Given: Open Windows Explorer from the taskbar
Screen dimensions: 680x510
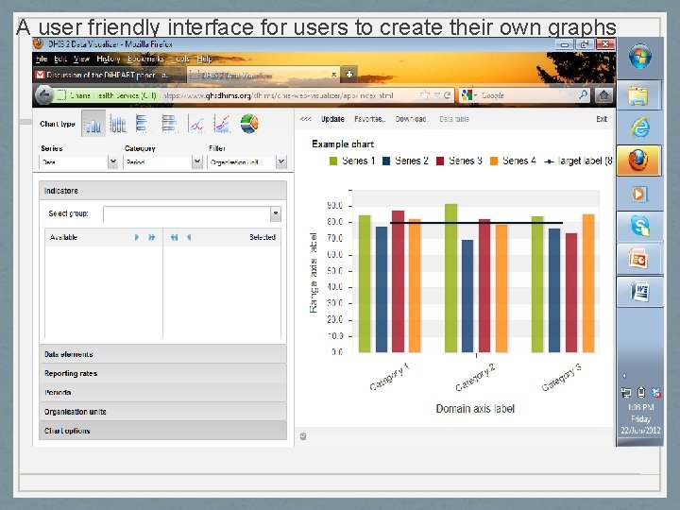Looking at the screenshot, I should (x=639, y=95).
